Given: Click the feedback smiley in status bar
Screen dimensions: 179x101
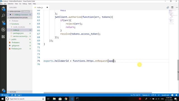Looking at the screenshot, I should [172, 95].
